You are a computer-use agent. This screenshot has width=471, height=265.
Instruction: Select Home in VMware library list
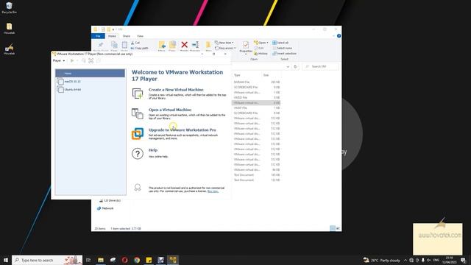pyautogui.click(x=90, y=74)
